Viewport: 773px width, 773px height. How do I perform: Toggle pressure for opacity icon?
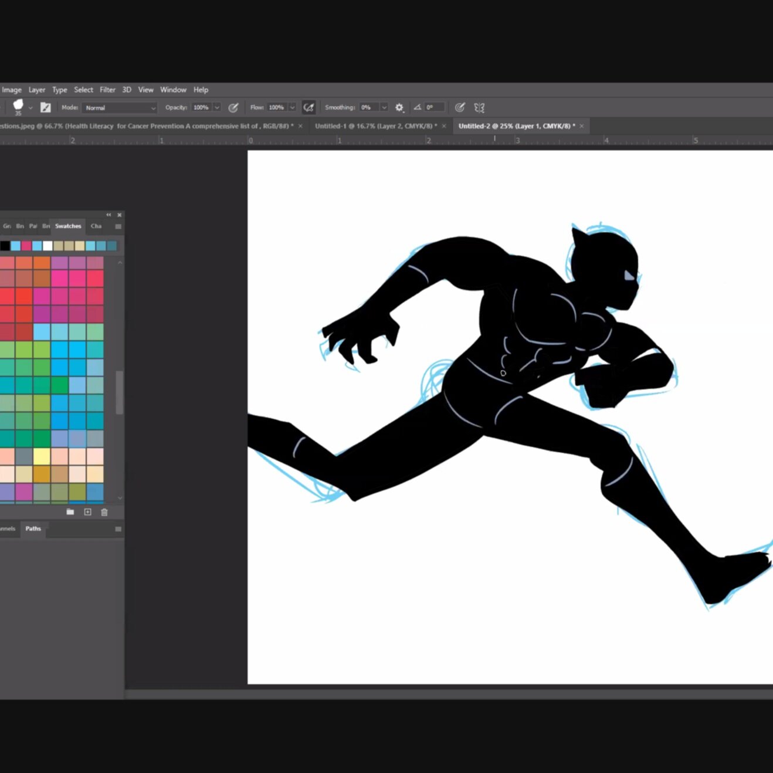pyautogui.click(x=233, y=107)
